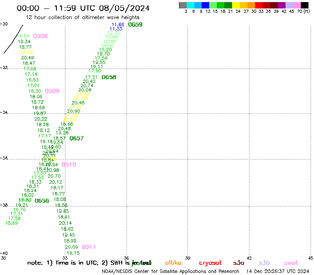The image size is (314, 275).
Task: Select the 17.55 reading
Action: 38,177
